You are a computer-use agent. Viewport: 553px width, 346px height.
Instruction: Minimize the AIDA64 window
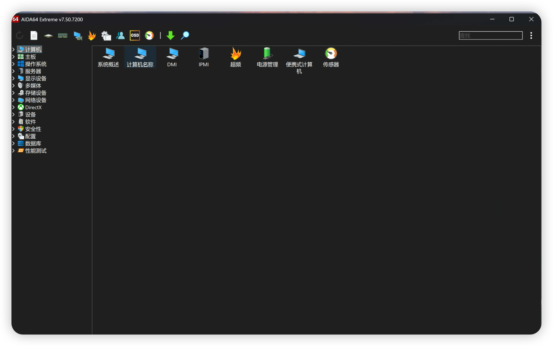coord(492,19)
